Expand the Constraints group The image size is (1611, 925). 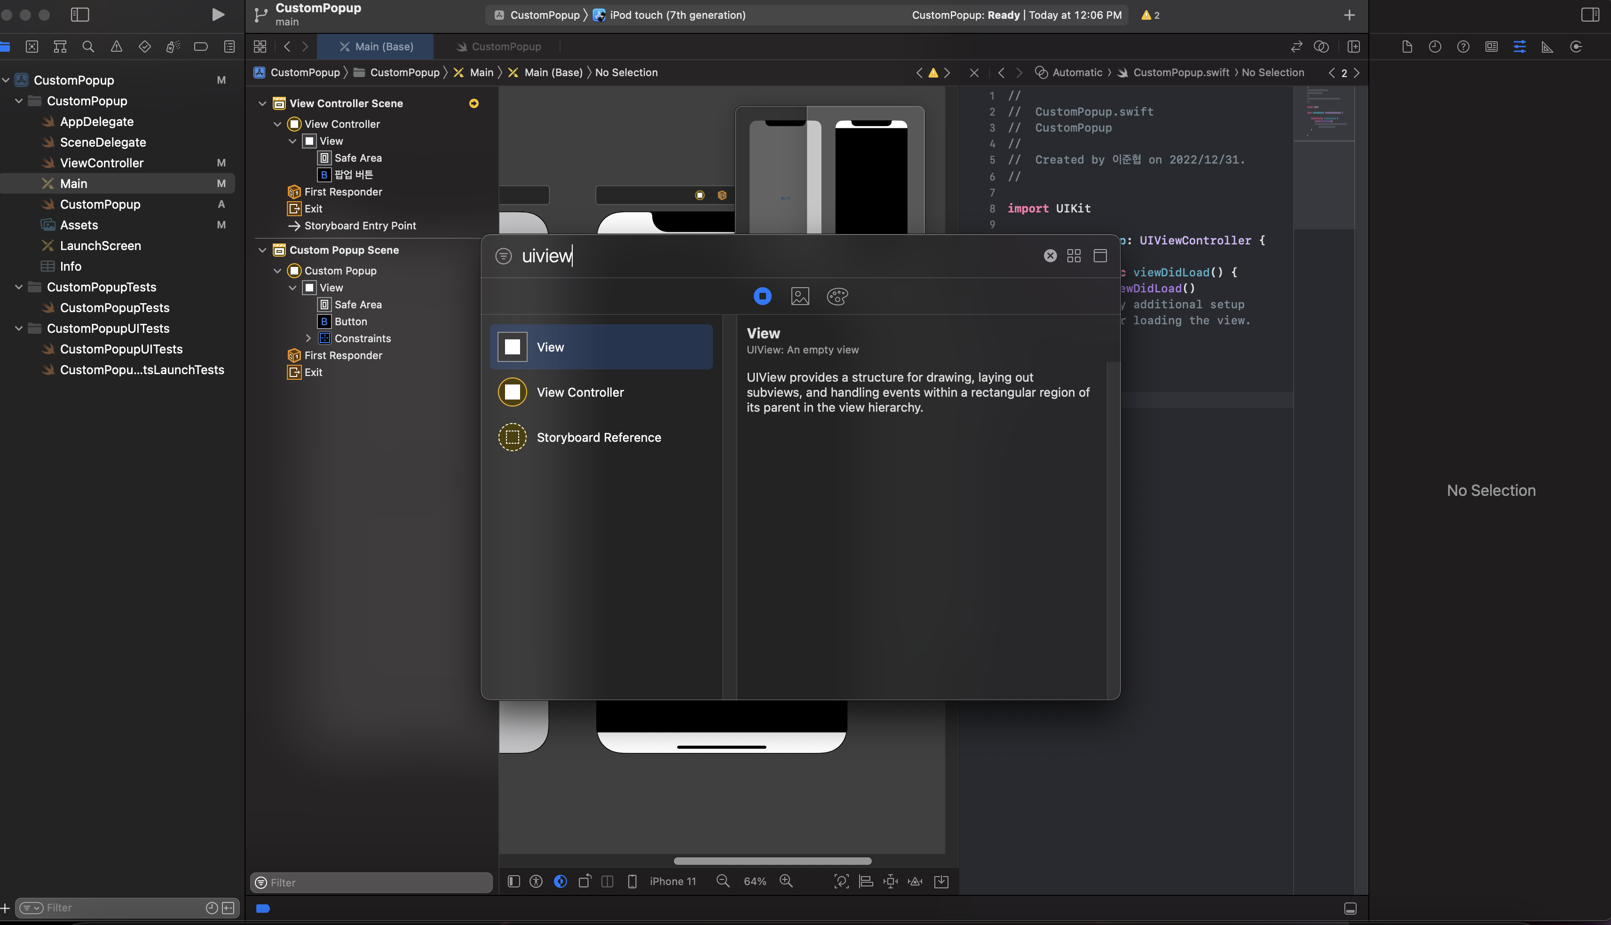308,338
